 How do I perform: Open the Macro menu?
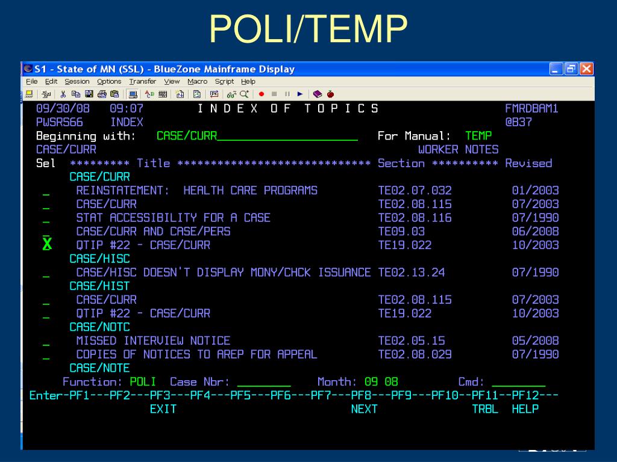[x=197, y=81]
